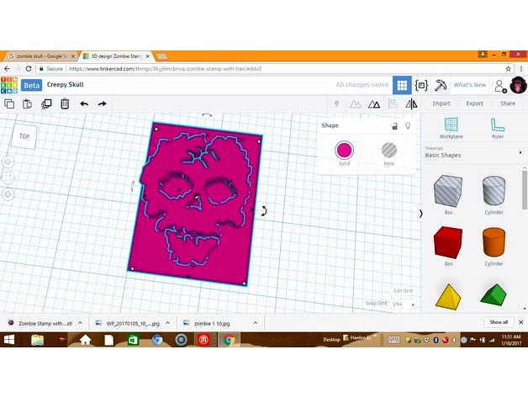Open a new browser tab

tap(162, 56)
